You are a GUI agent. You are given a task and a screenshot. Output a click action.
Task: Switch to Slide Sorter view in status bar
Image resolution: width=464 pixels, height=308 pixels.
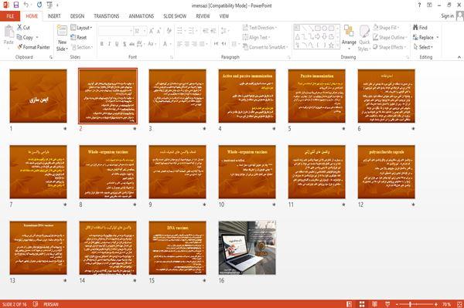(362, 304)
